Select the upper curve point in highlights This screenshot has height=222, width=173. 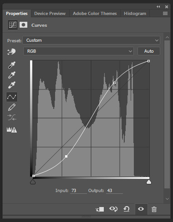click(114, 83)
